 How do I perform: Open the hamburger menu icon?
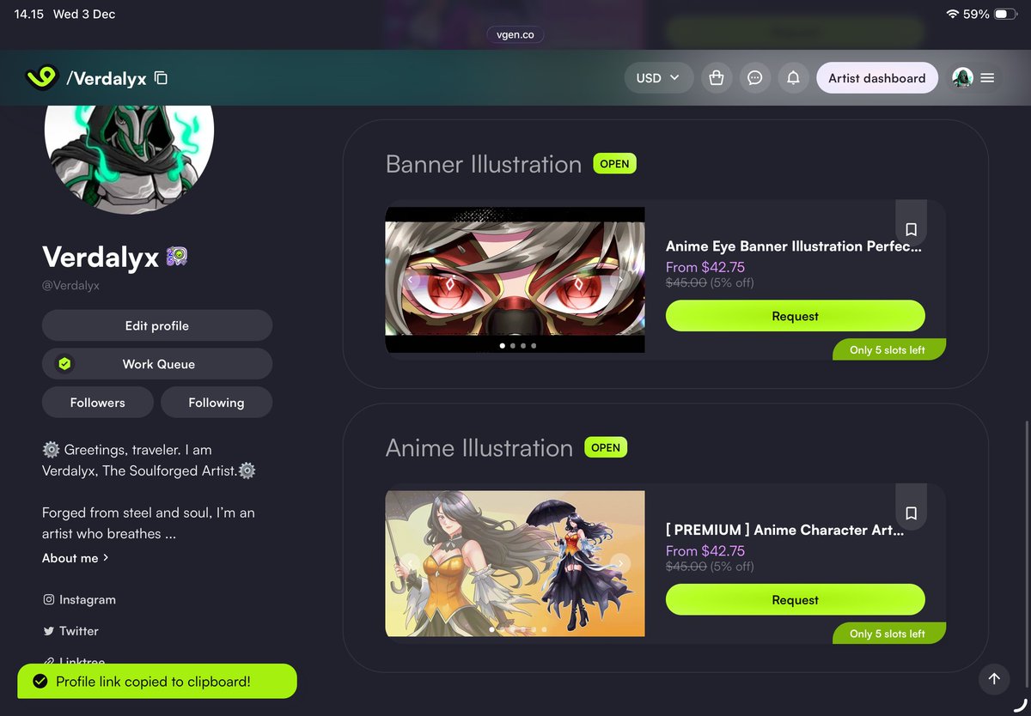(x=988, y=78)
